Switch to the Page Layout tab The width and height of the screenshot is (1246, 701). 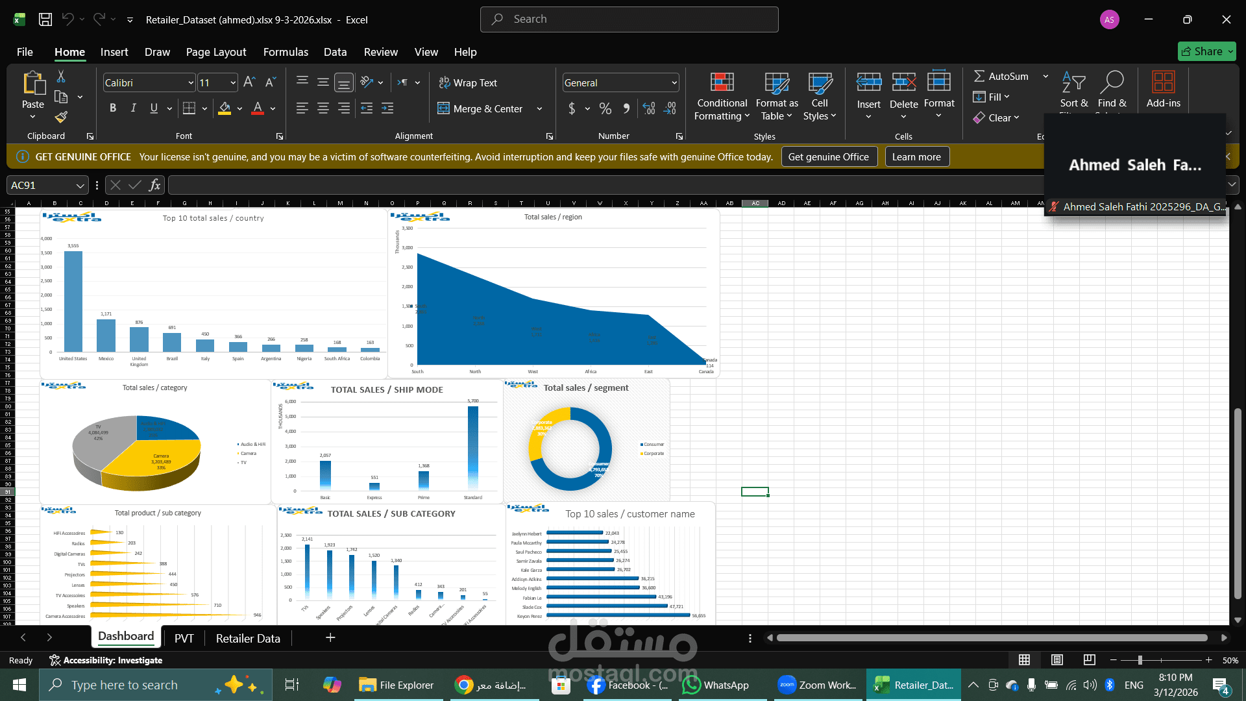click(216, 52)
